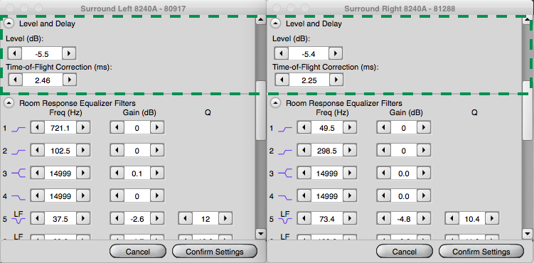This screenshot has height=263, width=534.
Task: Collapse Level and Delay section in Surround Left window
Action: coord(9,23)
